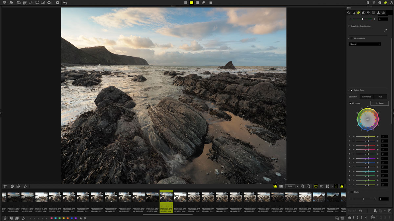This screenshot has width=394, height=221.
Task: Switch to the Hue tab
Action: pyautogui.click(x=380, y=97)
